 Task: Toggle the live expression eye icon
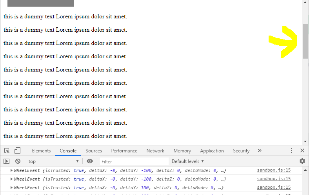click(90, 161)
